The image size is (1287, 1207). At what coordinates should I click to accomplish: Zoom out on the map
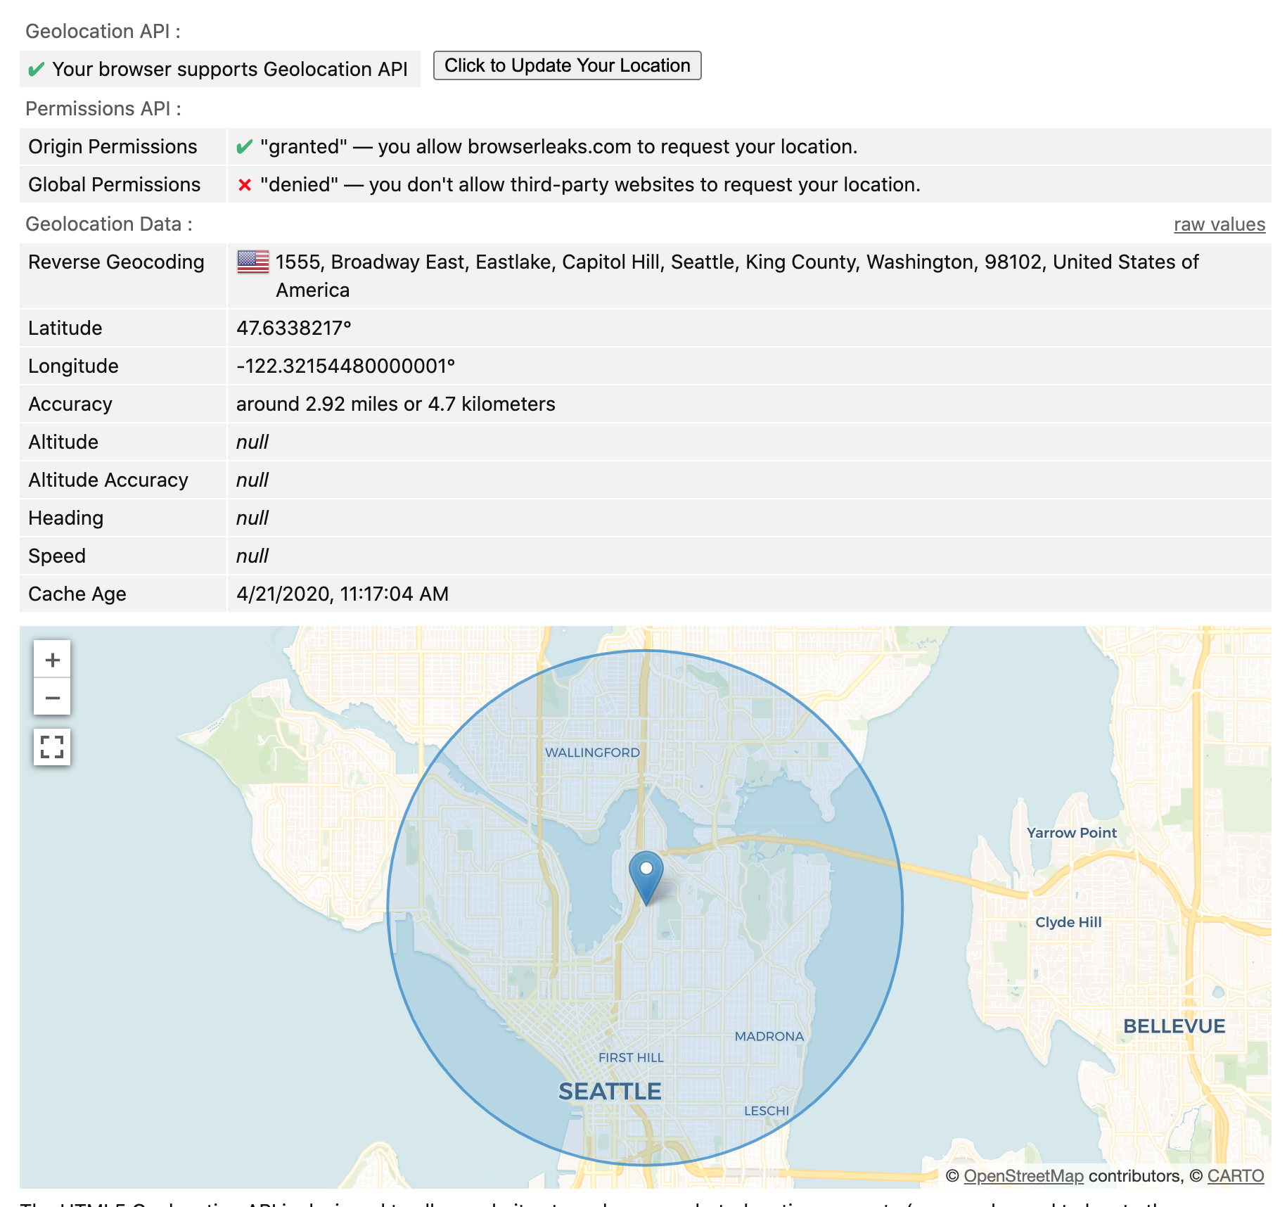click(52, 696)
